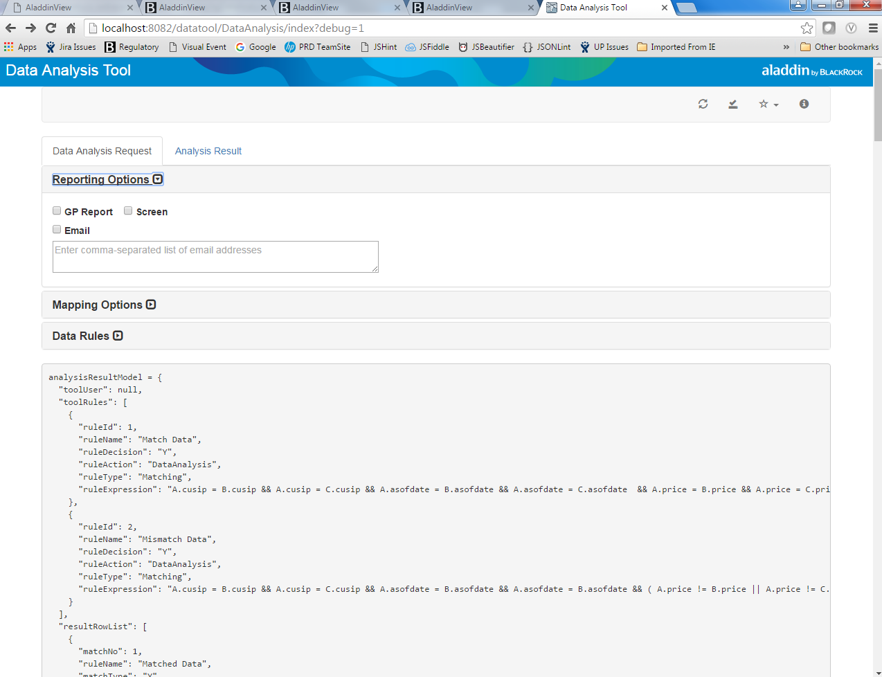The height and width of the screenshot is (677, 882).
Task: Open the Chrome menu hamburger icon
Action: point(873,28)
